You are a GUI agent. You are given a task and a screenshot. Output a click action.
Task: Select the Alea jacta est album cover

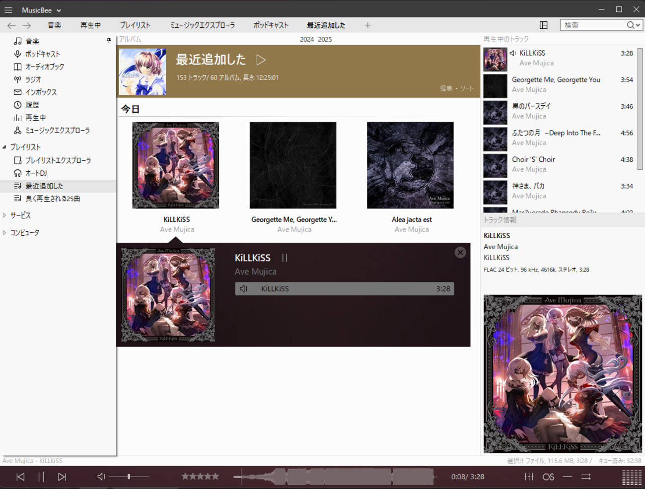coord(410,165)
